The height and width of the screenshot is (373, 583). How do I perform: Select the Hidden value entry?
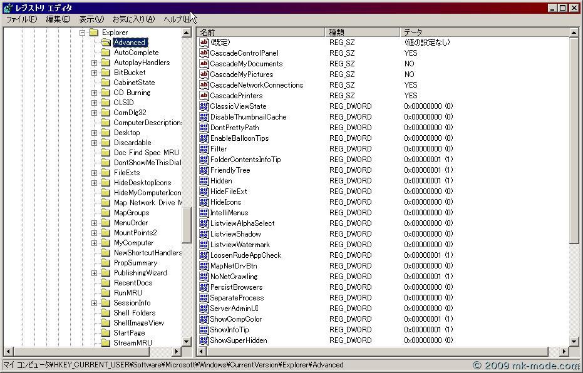pyautogui.click(x=221, y=181)
